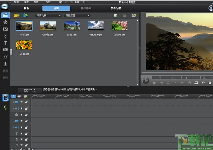Expand the 所有媒體 media type dropdown
This screenshot has height=150, width=213.
[x=77, y=16]
